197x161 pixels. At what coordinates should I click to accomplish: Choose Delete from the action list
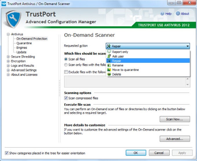click(148, 74)
